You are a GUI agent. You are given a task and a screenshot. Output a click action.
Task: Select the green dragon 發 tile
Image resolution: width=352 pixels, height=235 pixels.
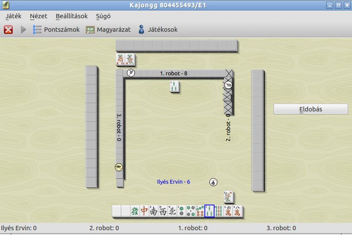point(135,211)
